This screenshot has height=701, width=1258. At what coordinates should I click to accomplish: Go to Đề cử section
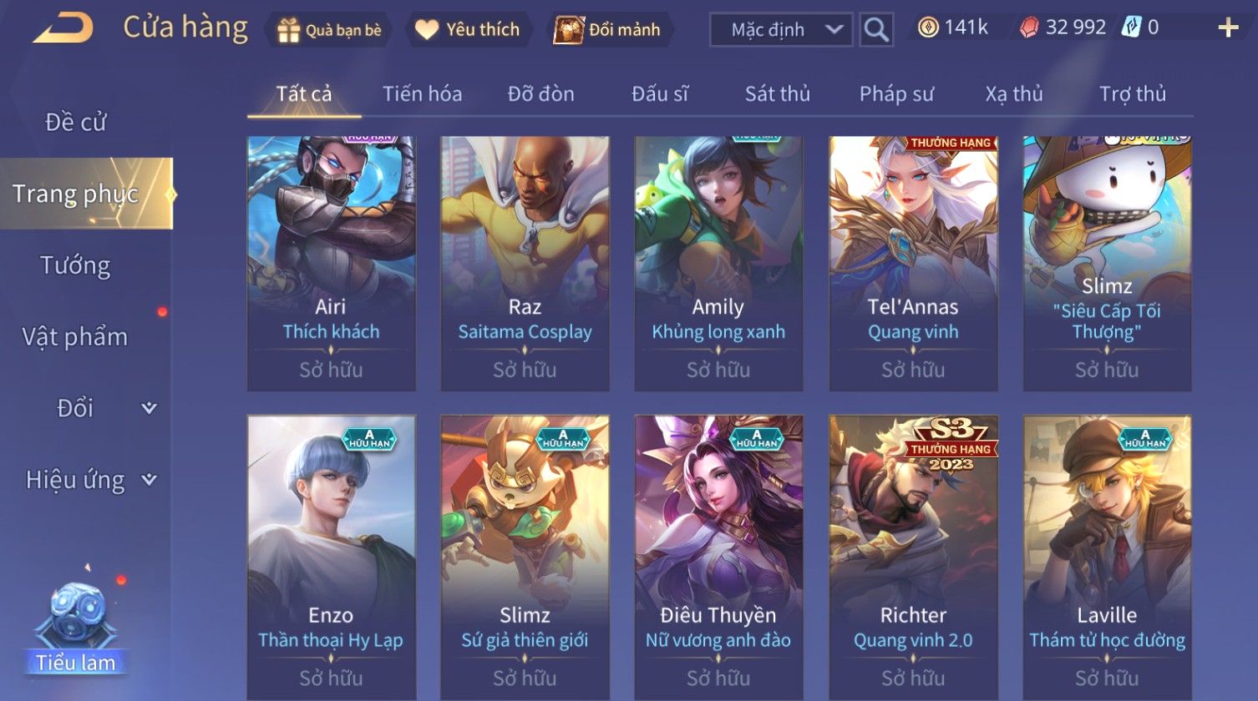point(75,123)
